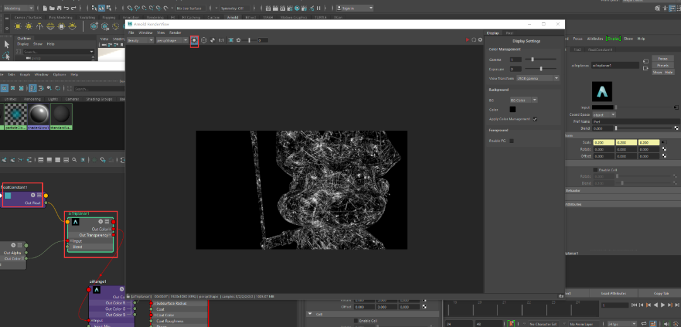Open the Render menu in Arnold RenderView
The width and height of the screenshot is (681, 327).
pos(175,33)
